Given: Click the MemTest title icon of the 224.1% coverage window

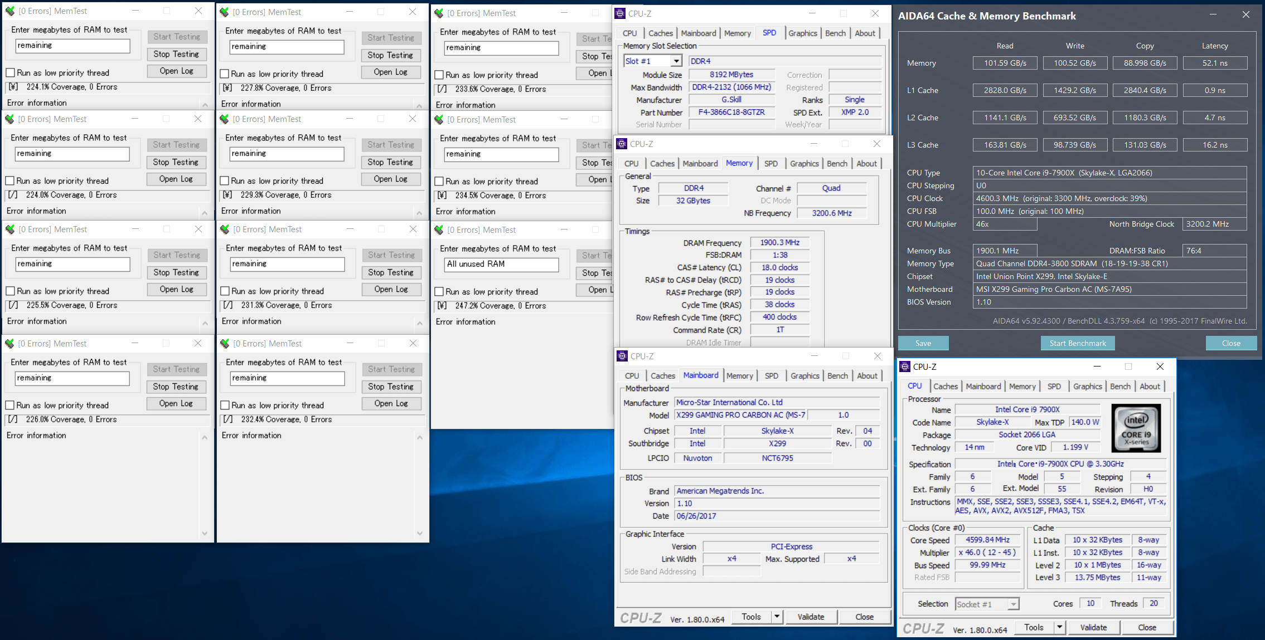Looking at the screenshot, I should pos(9,11).
